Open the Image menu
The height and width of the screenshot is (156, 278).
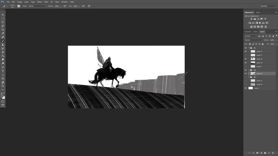tap(20, 2)
